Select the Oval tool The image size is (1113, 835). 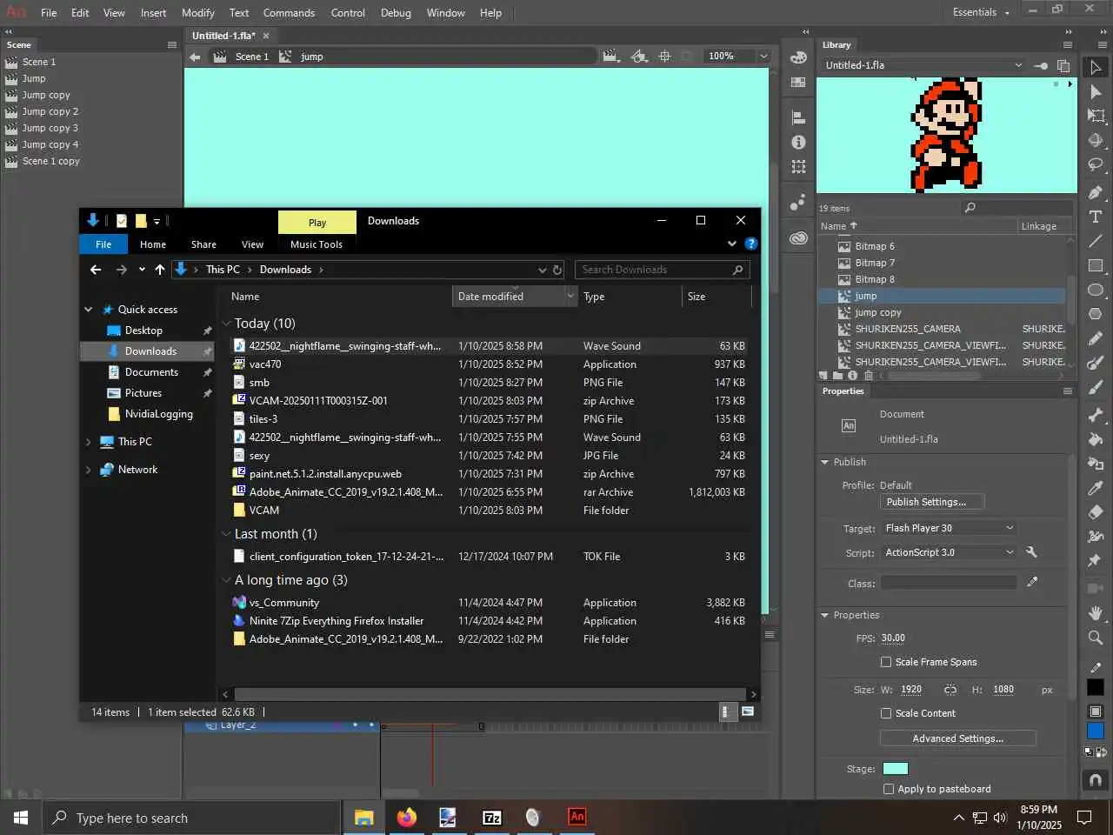click(1096, 290)
